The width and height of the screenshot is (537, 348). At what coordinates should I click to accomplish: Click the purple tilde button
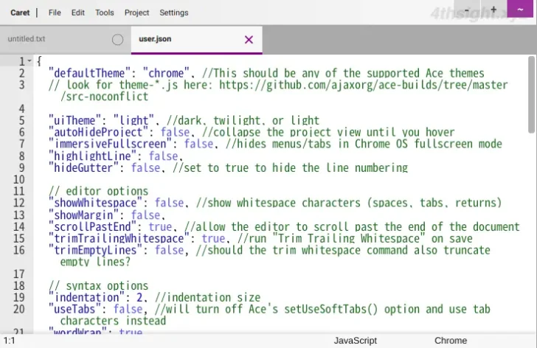pyautogui.click(x=520, y=9)
